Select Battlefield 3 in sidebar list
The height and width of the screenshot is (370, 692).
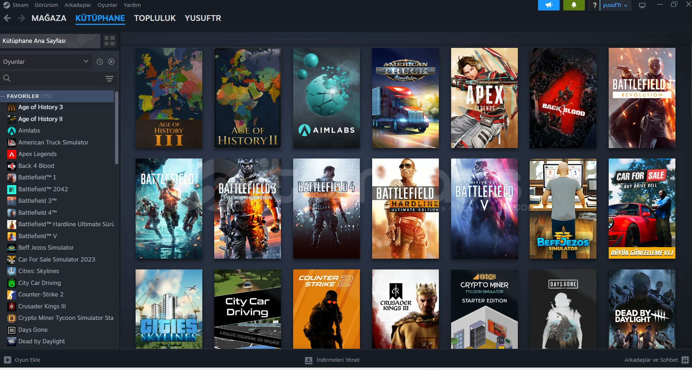(58, 201)
